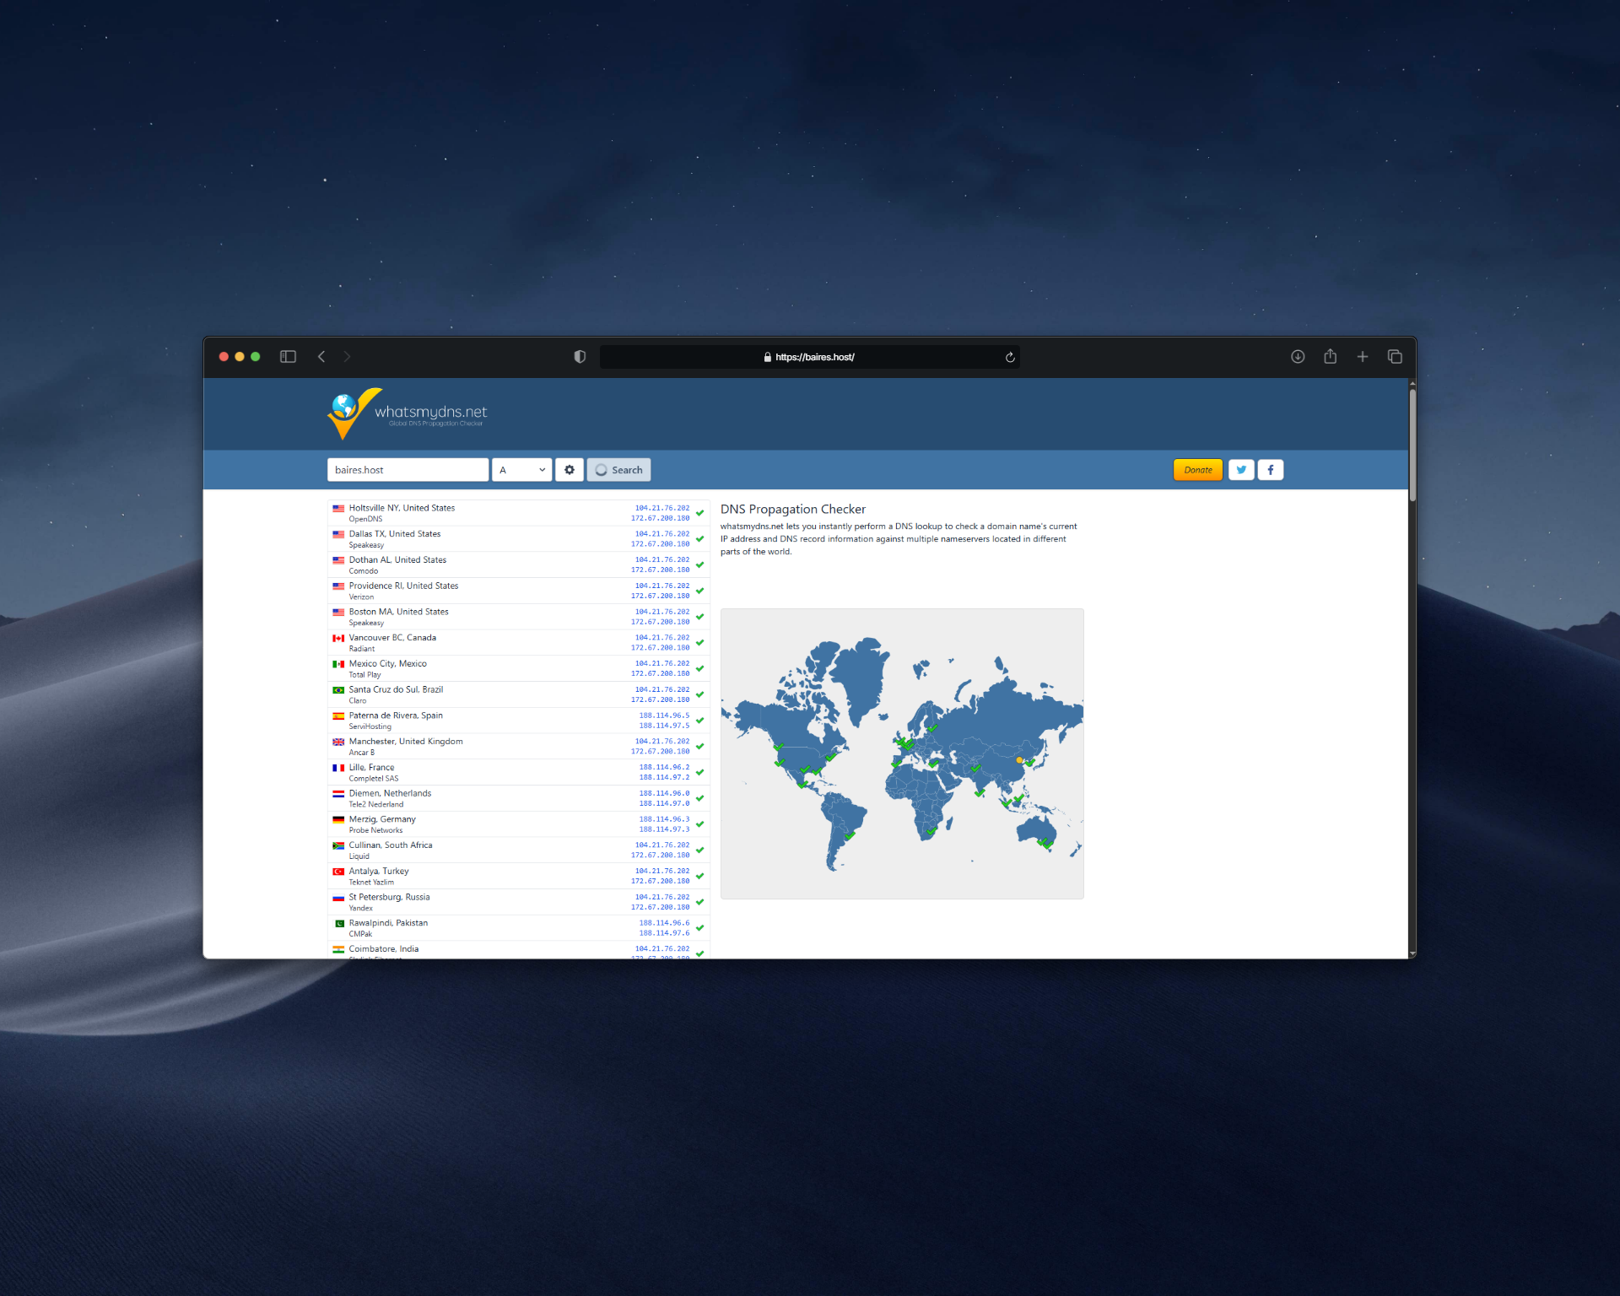The height and width of the screenshot is (1296, 1620).
Task: Share the page on Facebook
Action: [1270, 470]
